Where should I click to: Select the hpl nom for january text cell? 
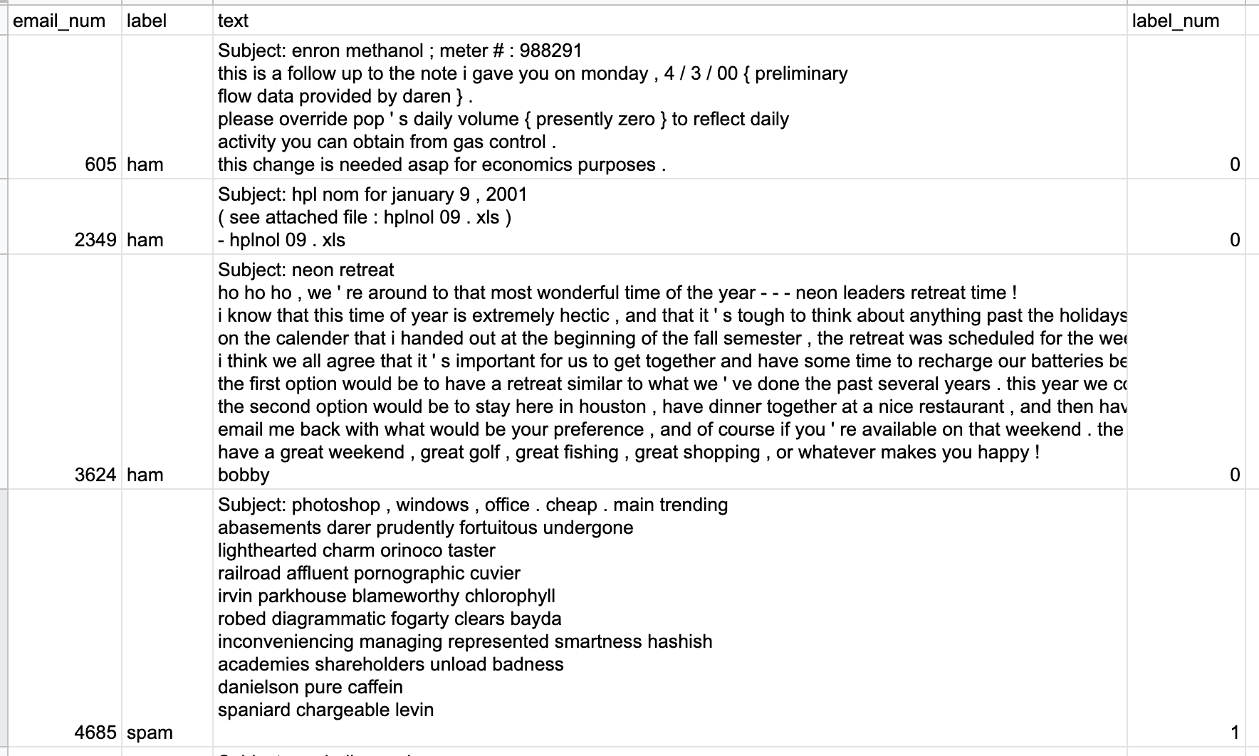pos(670,216)
